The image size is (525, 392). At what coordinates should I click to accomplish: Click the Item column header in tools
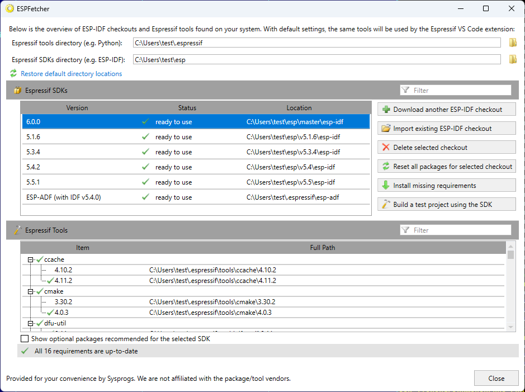(x=82, y=247)
